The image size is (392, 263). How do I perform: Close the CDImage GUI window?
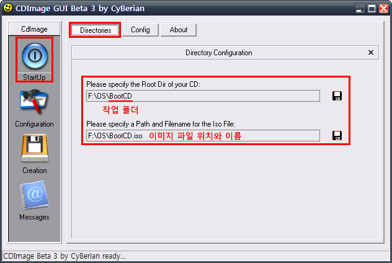(x=383, y=9)
